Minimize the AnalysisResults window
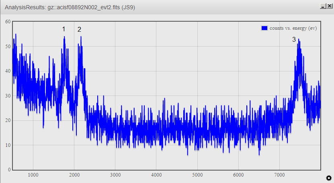 (322, 6)
